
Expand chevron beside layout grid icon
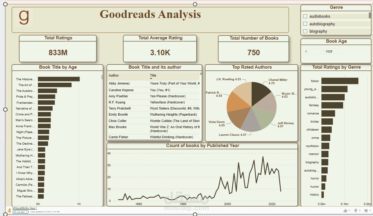pyautogui.click(x=370, y=211)
